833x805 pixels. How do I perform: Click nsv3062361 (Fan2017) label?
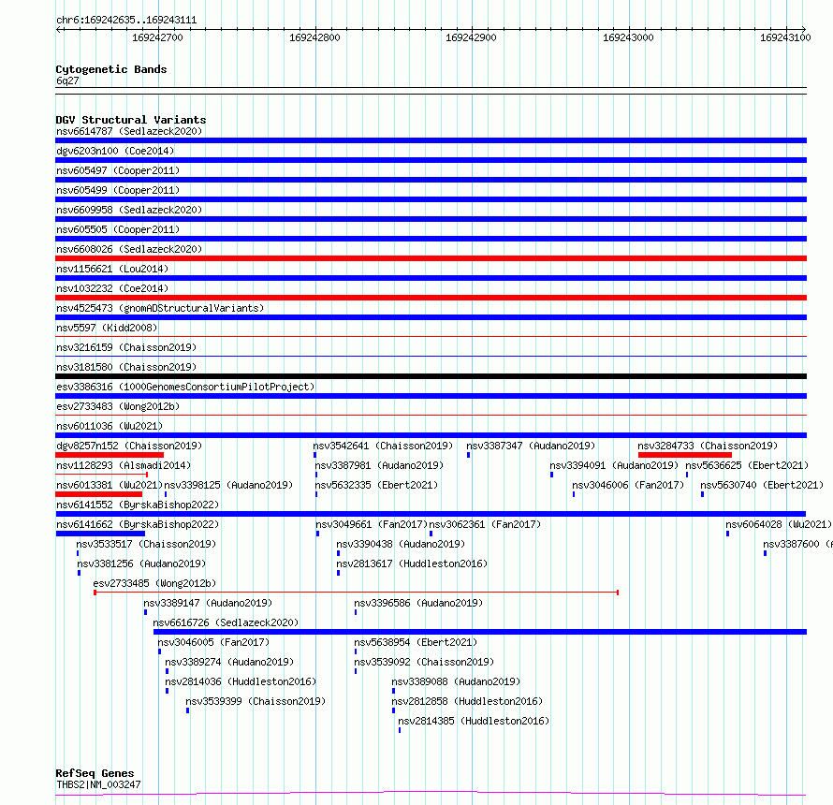click(x=485, y=524)
